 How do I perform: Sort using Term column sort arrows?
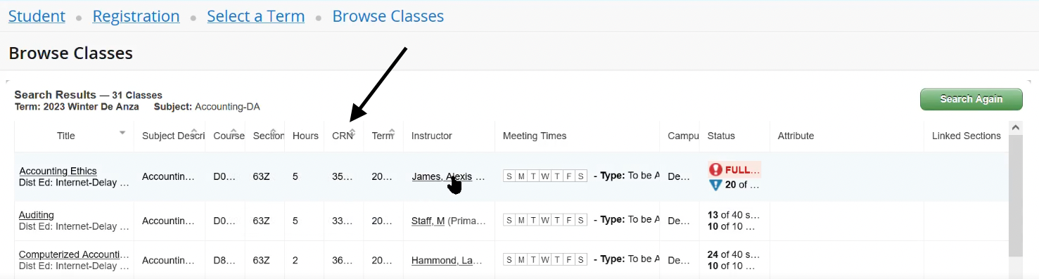coord(392,132)
